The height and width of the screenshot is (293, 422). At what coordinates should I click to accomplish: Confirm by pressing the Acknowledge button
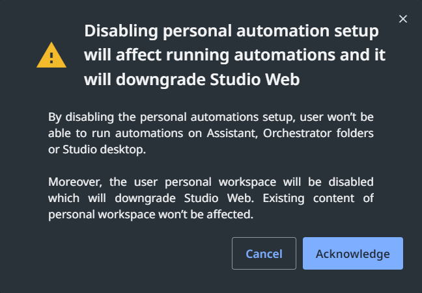[352, 253]
